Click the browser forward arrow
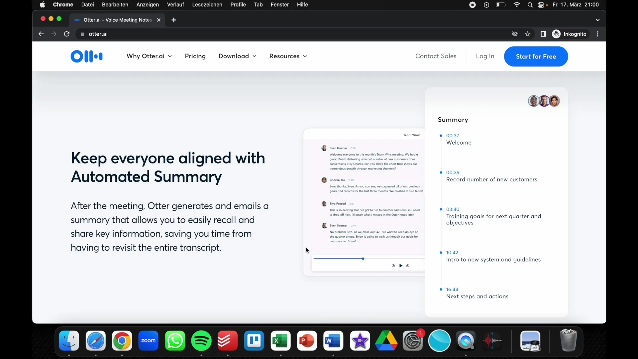The width and height of the screenshot is (638, 359). pyautogui.click(x=53, y=34)
